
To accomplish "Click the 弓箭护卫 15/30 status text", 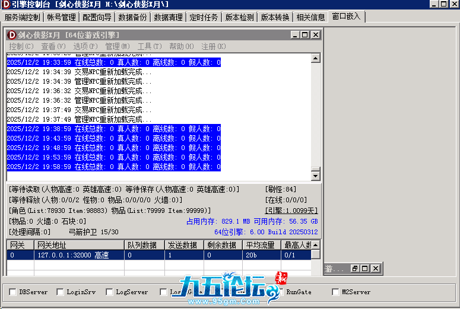I will [x=94, y=232].
